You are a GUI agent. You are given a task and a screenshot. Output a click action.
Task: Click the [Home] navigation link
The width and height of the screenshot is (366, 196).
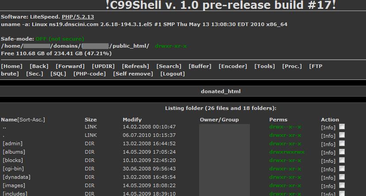(12, 66)
